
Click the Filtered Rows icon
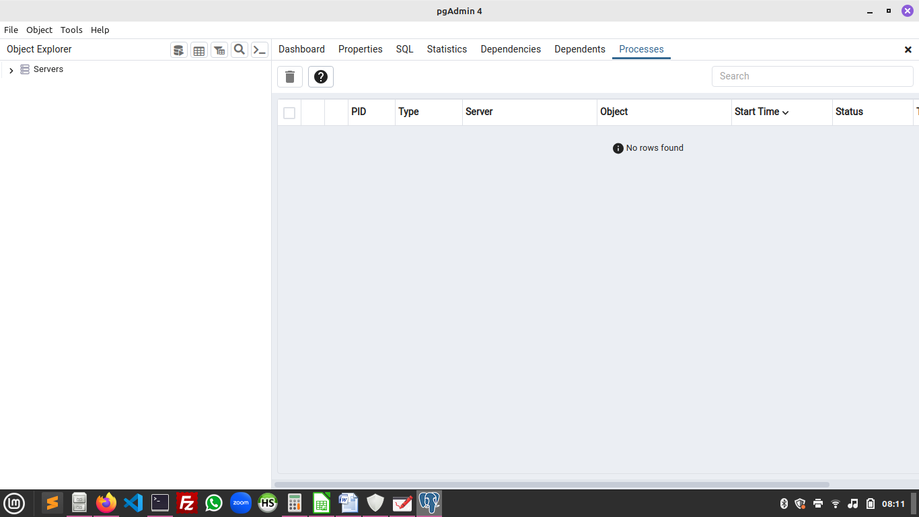(x=219, y=50)
